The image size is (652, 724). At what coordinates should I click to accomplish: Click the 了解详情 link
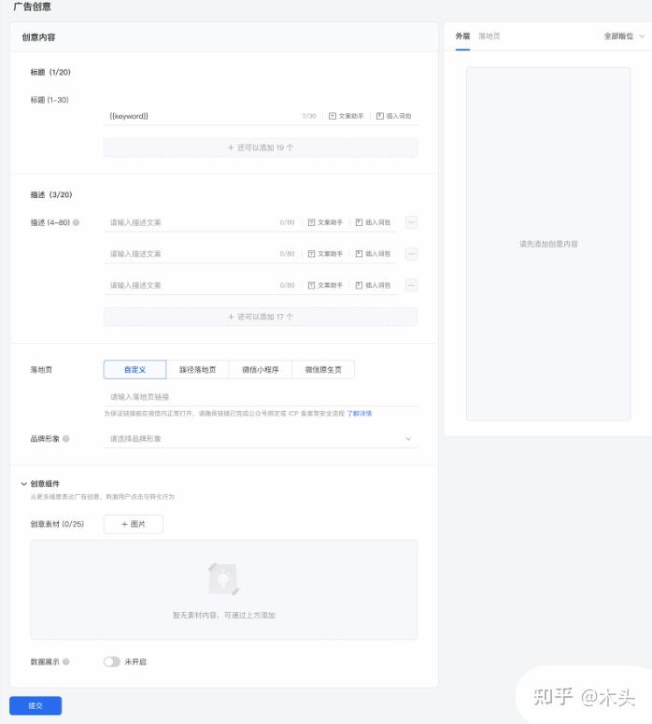pyautogui.click(x=360, y=413)
